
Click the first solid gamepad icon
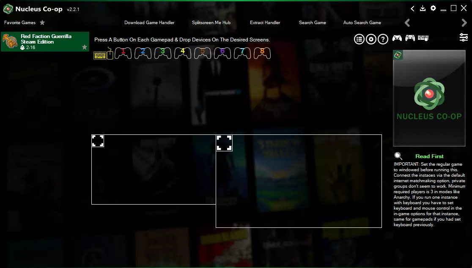[397, 38]
